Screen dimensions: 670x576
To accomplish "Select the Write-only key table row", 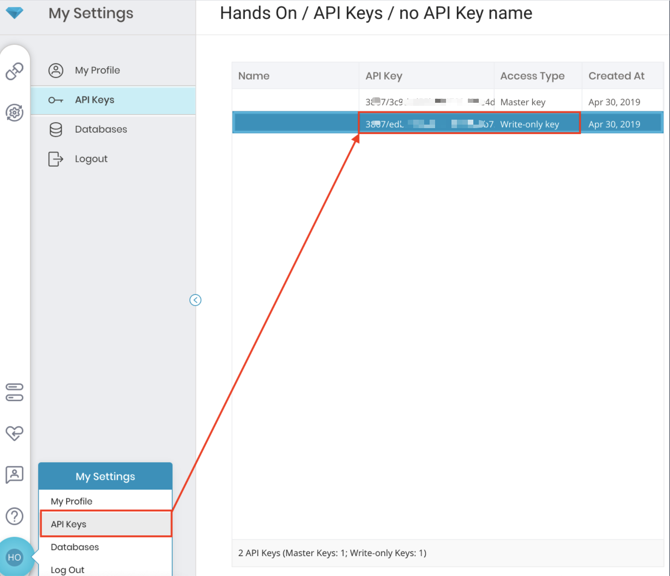I will pos(447,124).
